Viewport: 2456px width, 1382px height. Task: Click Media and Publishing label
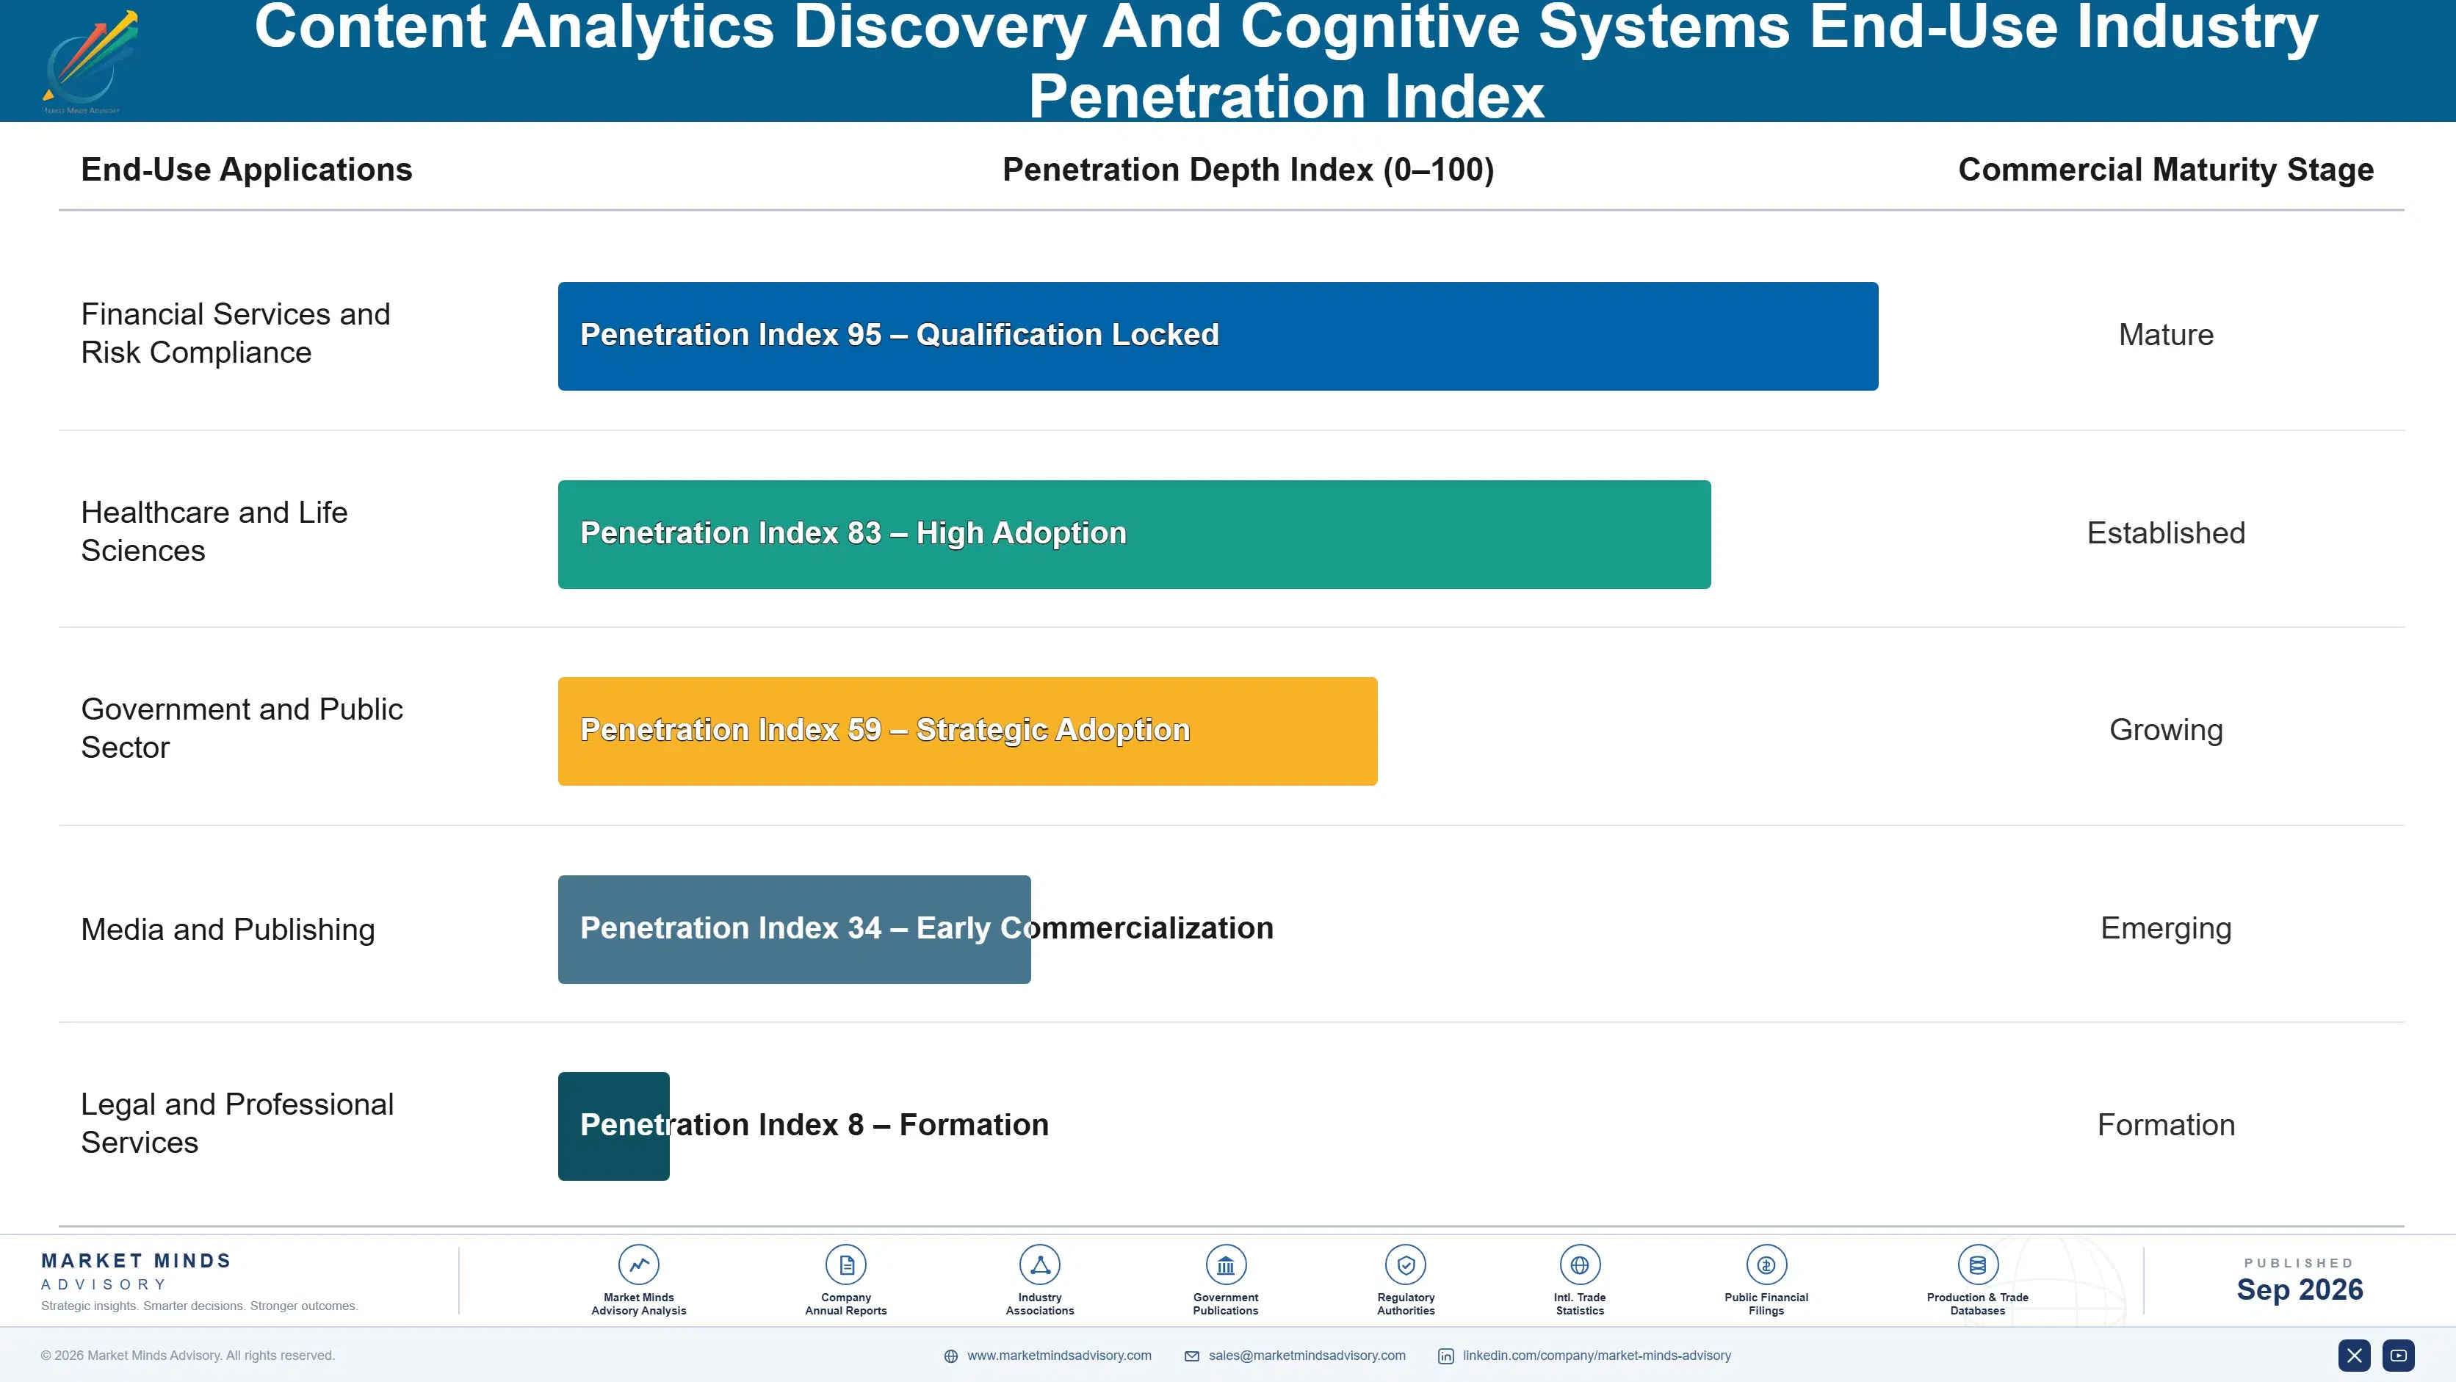[x=228, y=929]
